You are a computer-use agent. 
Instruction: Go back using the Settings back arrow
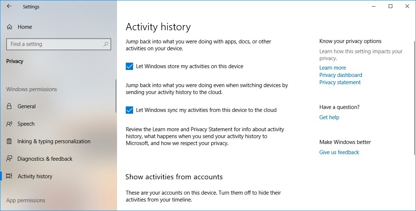point(9,6)
